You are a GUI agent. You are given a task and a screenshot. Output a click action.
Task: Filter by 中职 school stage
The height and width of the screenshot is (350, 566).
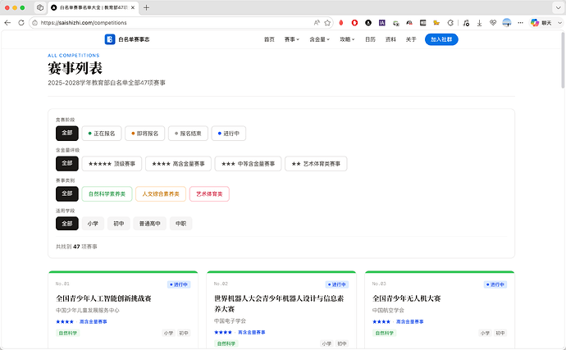click(x=180, y=223)
